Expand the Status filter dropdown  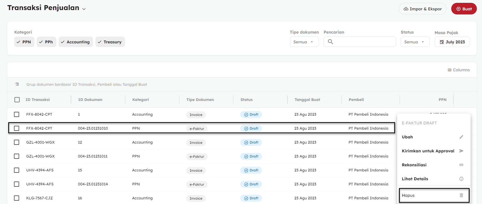[415, 42]
